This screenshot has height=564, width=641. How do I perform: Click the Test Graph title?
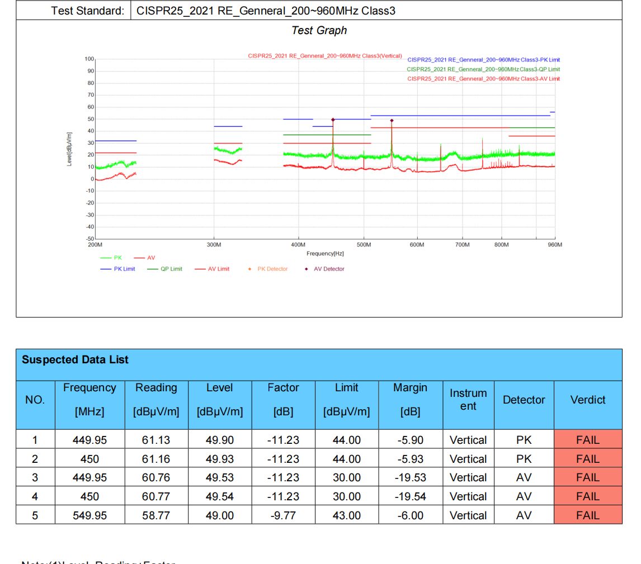click(x=319, y=31)
